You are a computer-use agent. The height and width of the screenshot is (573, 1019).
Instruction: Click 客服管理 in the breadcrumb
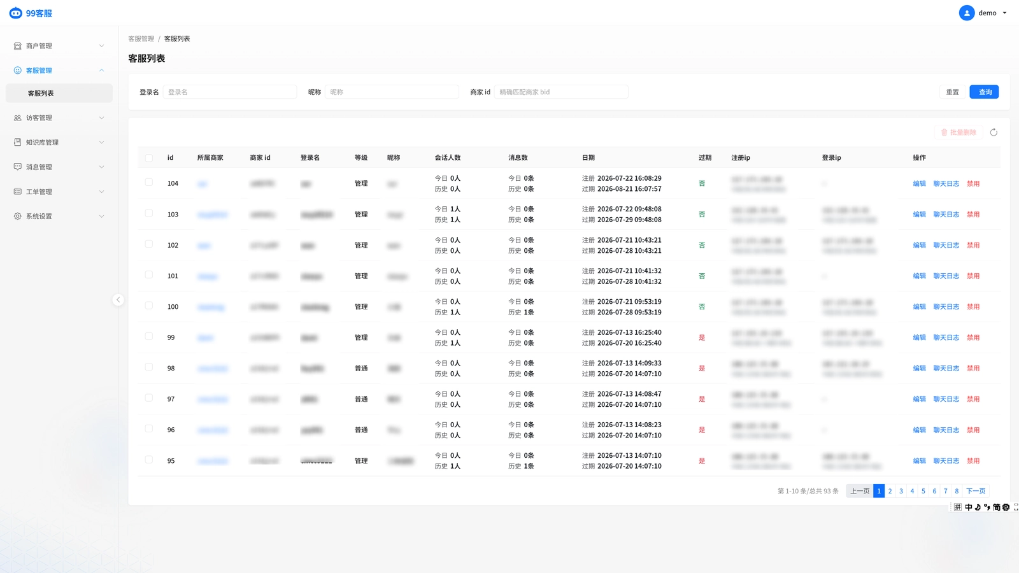pos(141,39)
